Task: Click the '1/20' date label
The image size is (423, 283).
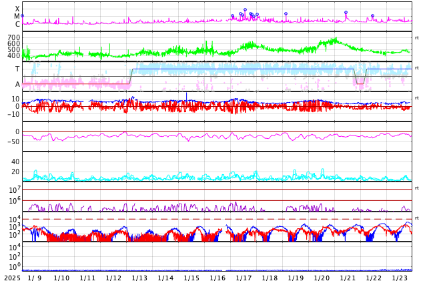Action: (x=322, y=278)
